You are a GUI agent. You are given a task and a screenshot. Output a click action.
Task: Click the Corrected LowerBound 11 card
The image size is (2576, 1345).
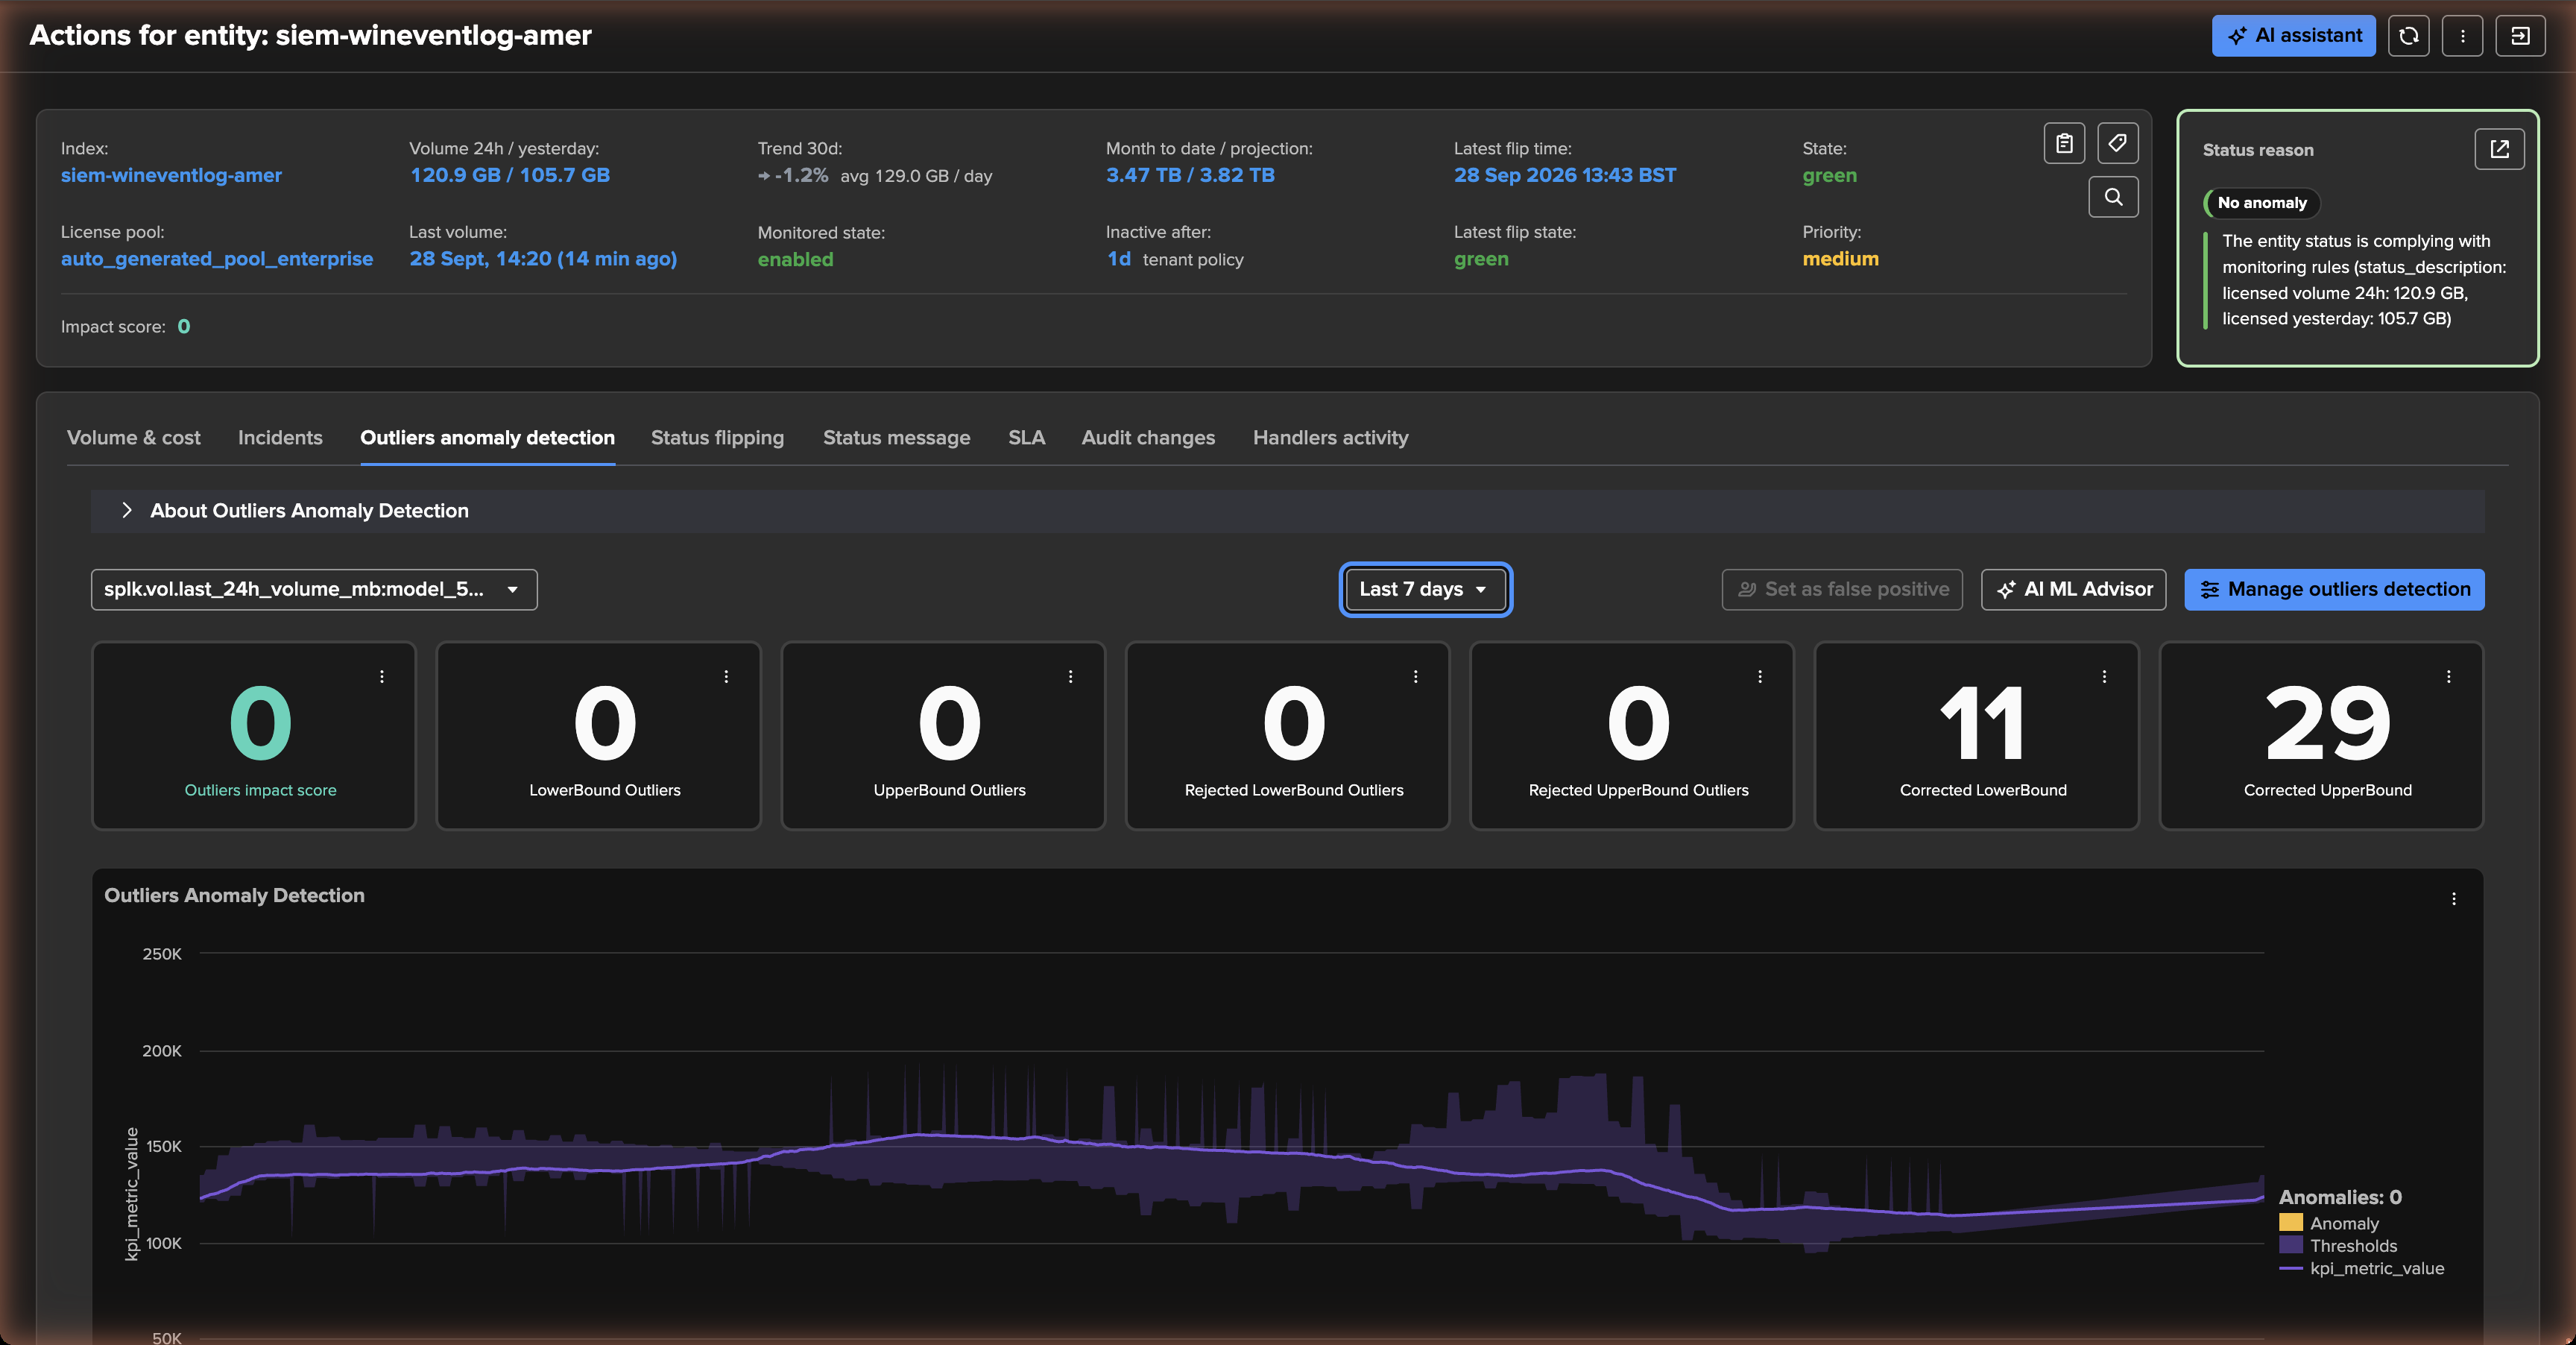1976,736
